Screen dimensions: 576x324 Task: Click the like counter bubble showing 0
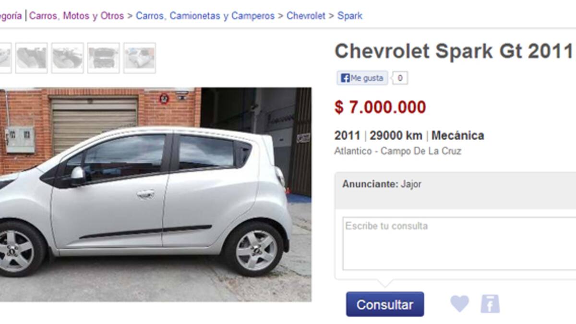(x=400, y=78)
